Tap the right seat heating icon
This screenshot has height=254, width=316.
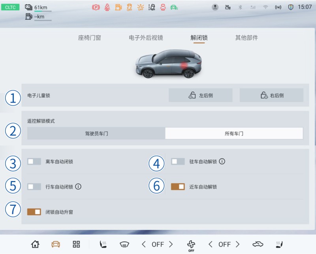click(x=279, y=245)
